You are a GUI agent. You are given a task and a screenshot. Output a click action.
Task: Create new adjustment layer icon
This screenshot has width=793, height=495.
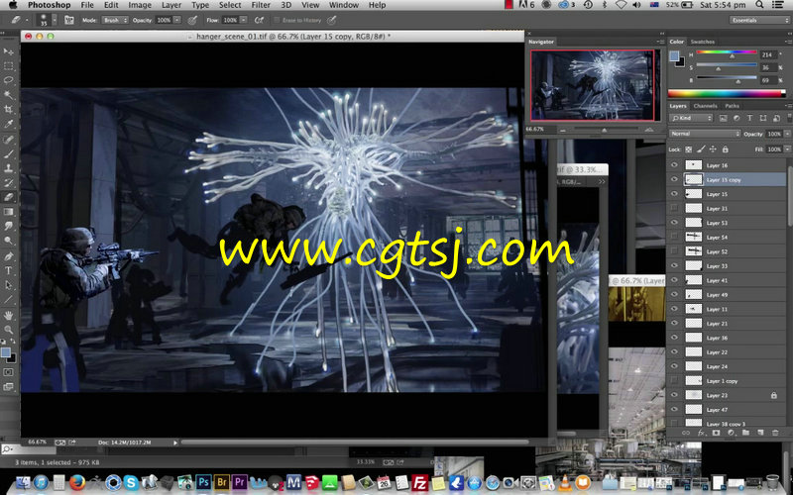(731, 433)
